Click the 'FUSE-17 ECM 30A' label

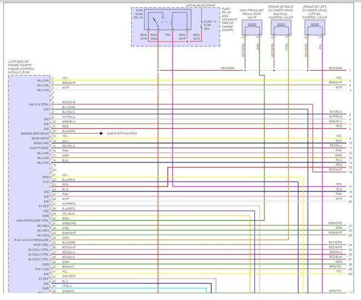[x=210, y=25]
